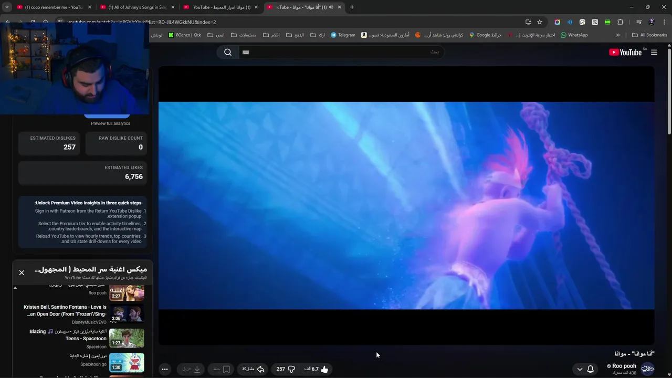Click the browser address bar URL
Screen dimensions: 672x378
pos(142,22)
